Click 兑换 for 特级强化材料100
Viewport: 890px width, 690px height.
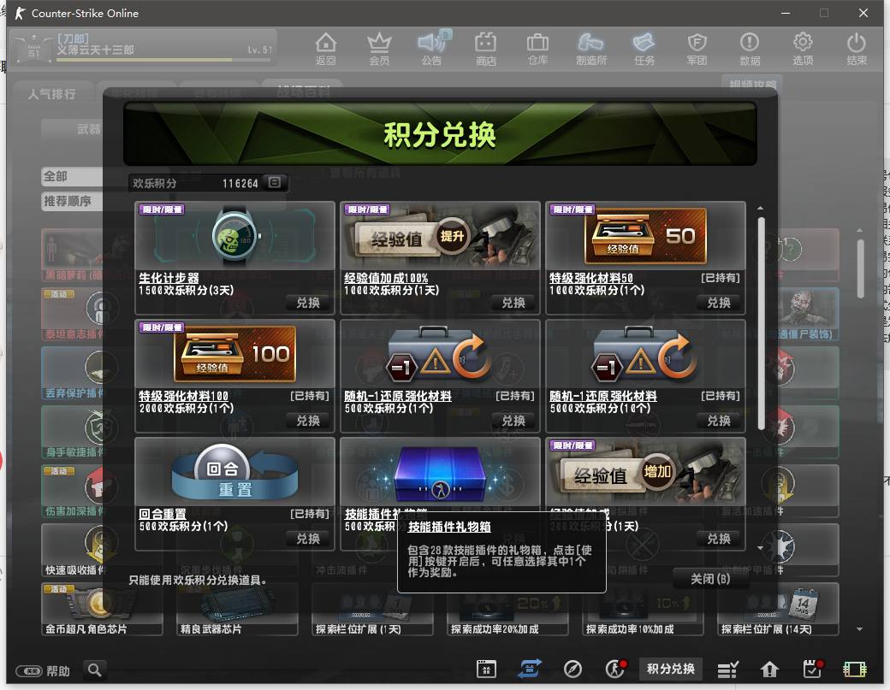(x=308, y=421)
